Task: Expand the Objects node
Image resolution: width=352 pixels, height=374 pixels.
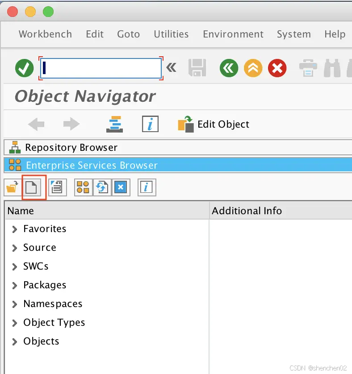Action: 15,342
